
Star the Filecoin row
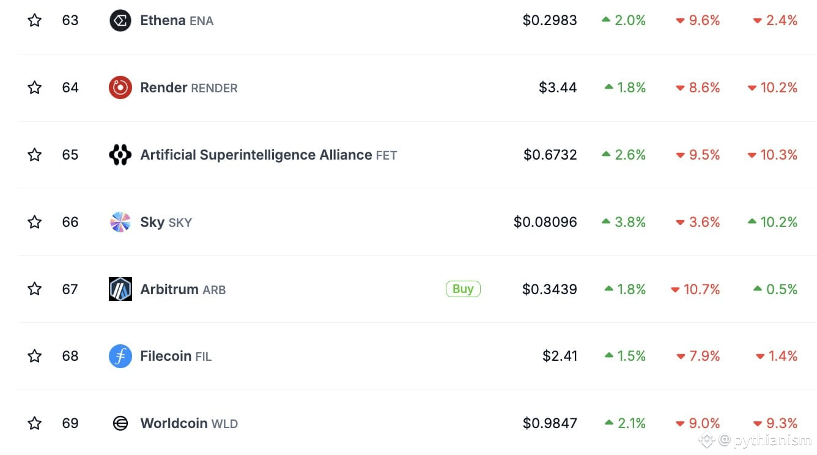point(35,356)
